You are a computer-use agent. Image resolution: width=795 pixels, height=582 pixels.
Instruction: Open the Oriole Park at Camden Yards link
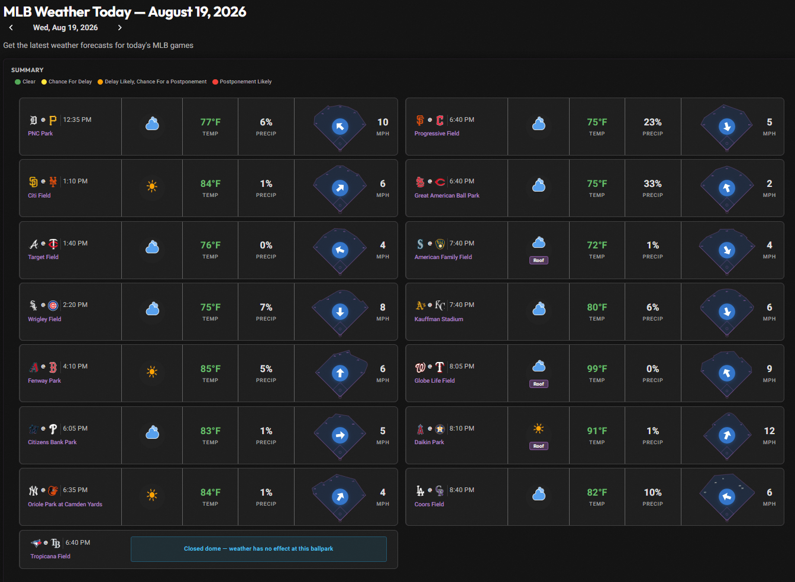tap(65, 505)
